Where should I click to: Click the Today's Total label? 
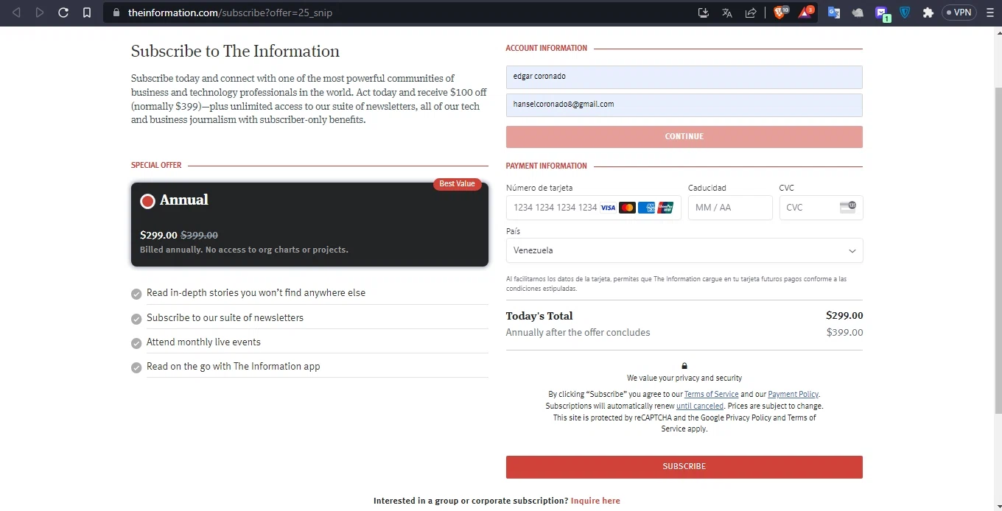point(539,316)
